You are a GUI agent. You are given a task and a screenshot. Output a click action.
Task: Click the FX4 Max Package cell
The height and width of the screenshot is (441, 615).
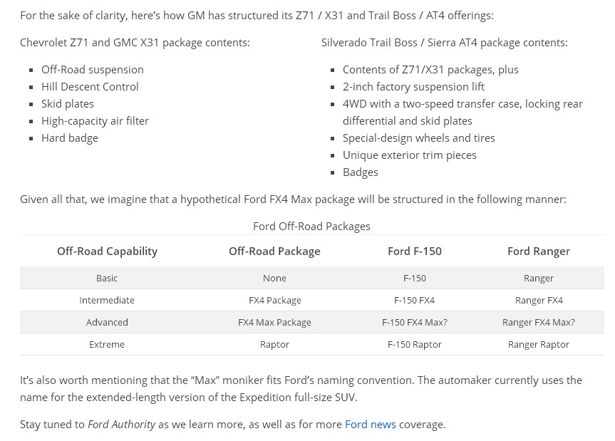[x=274, y=322]
